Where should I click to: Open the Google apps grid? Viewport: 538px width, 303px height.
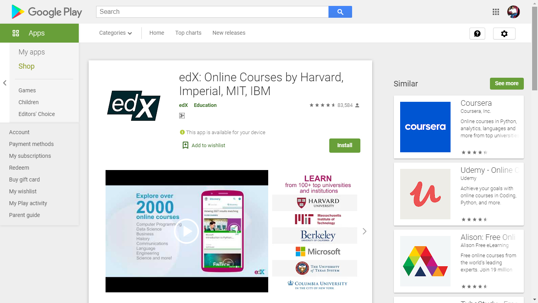(496, 12)
